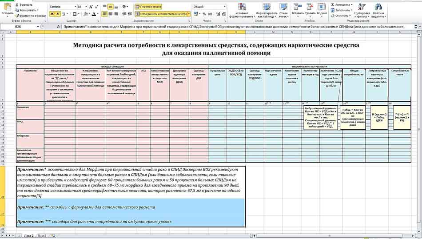Open Стили ячеек cell styles
This screenshot has height=239, width=422.
[283, 11]
